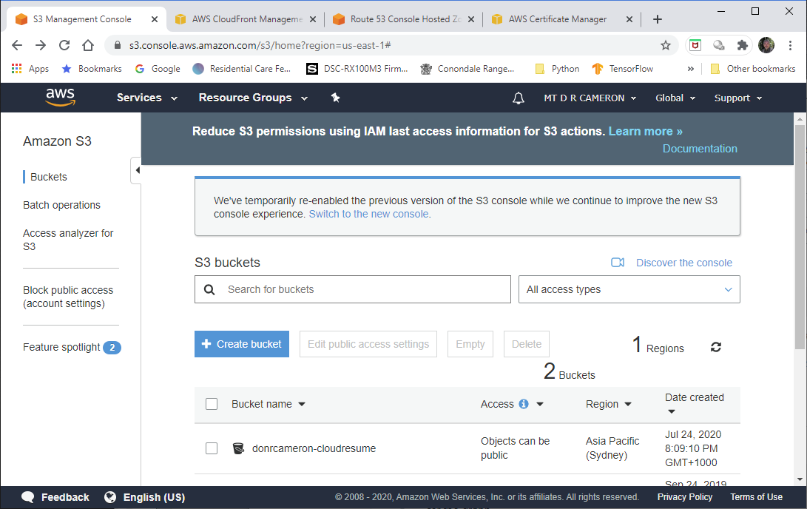The width and height of the screenshot is (807, 509).
Task: Click the AWS logo home icon
Action: [60, 97]
